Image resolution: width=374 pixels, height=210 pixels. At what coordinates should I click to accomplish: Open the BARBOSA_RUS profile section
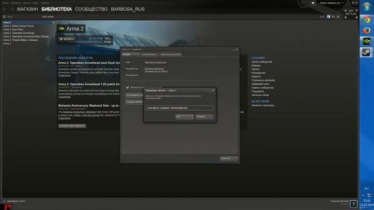[127, 9]
